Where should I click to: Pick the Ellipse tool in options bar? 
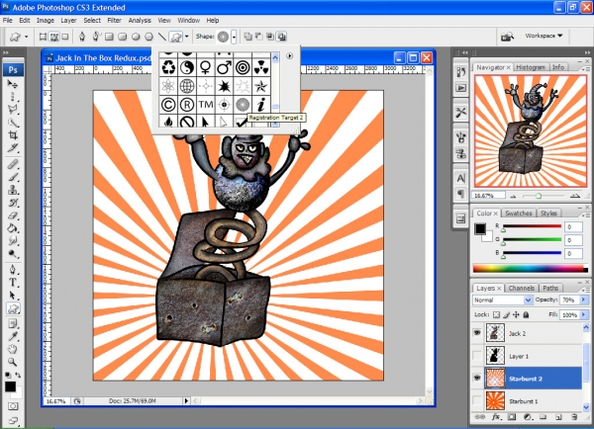pyautogui.click(x=136, y=37)
